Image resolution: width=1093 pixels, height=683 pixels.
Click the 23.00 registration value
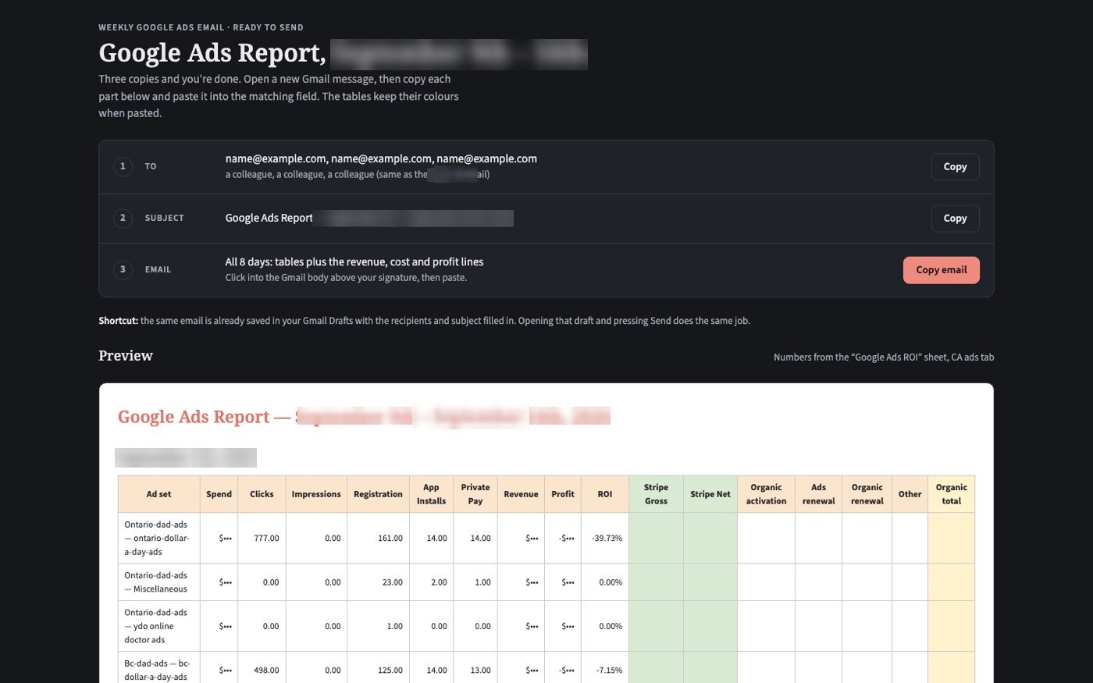392,582
